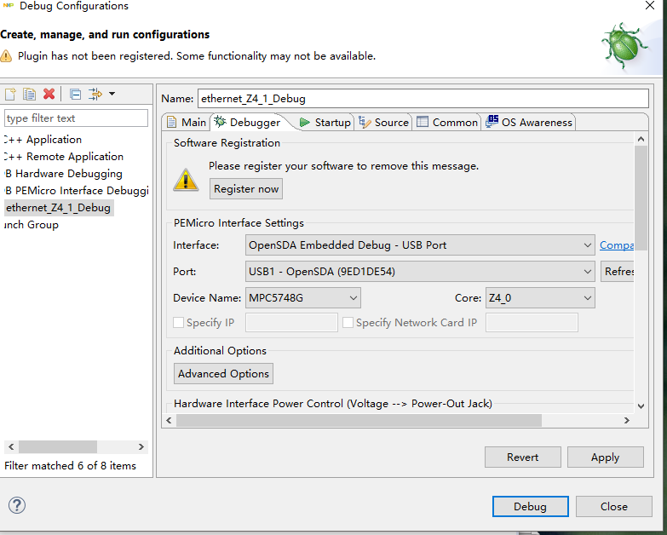The height and width of the screenshot is (535, 667).
Task: Click the help question mark icon
Action: point(17,505)
